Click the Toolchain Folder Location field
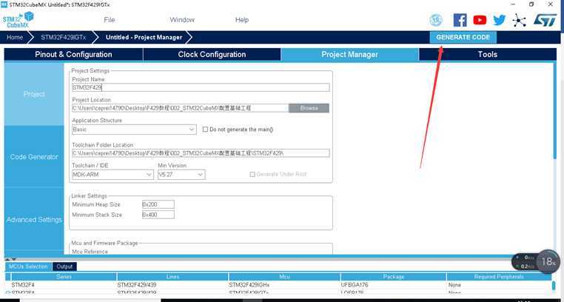The width and height of the screenshot is (564, 302). pos(201,153)
